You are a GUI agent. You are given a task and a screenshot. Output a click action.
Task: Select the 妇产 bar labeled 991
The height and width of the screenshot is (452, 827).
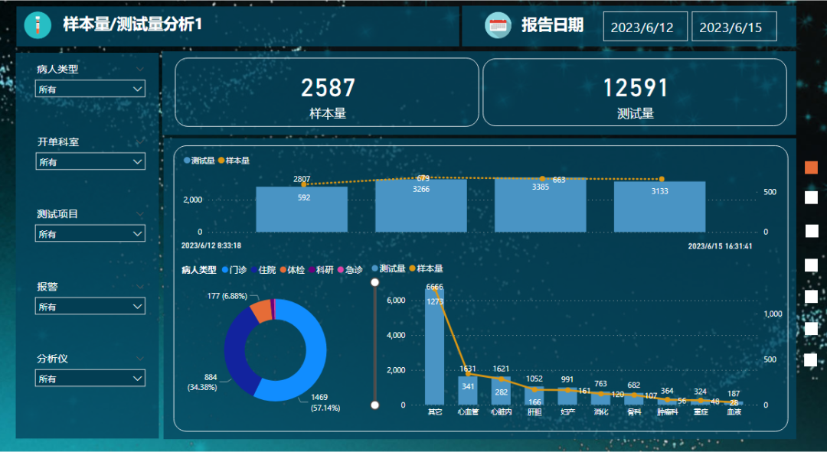567,396
